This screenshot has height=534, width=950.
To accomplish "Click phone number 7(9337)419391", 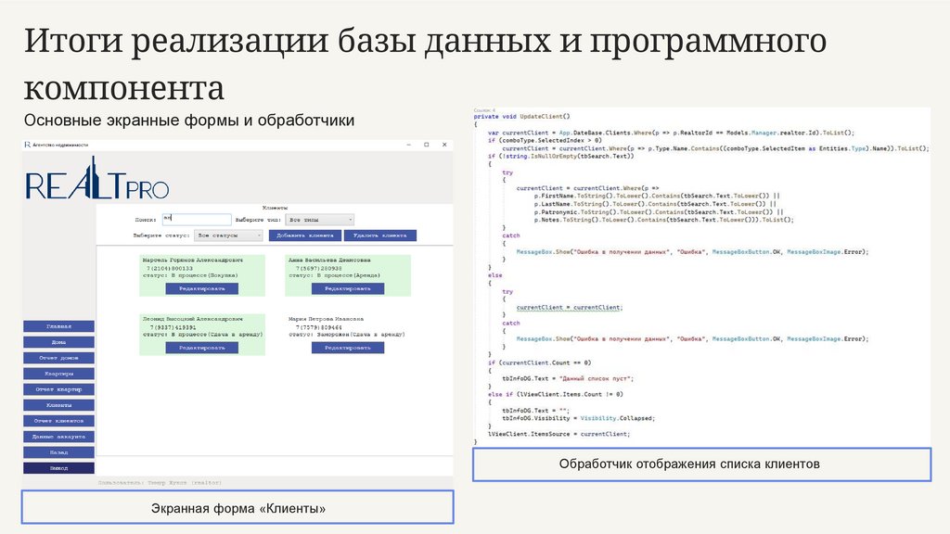I will pyautogui.click(x=173, y=327).
